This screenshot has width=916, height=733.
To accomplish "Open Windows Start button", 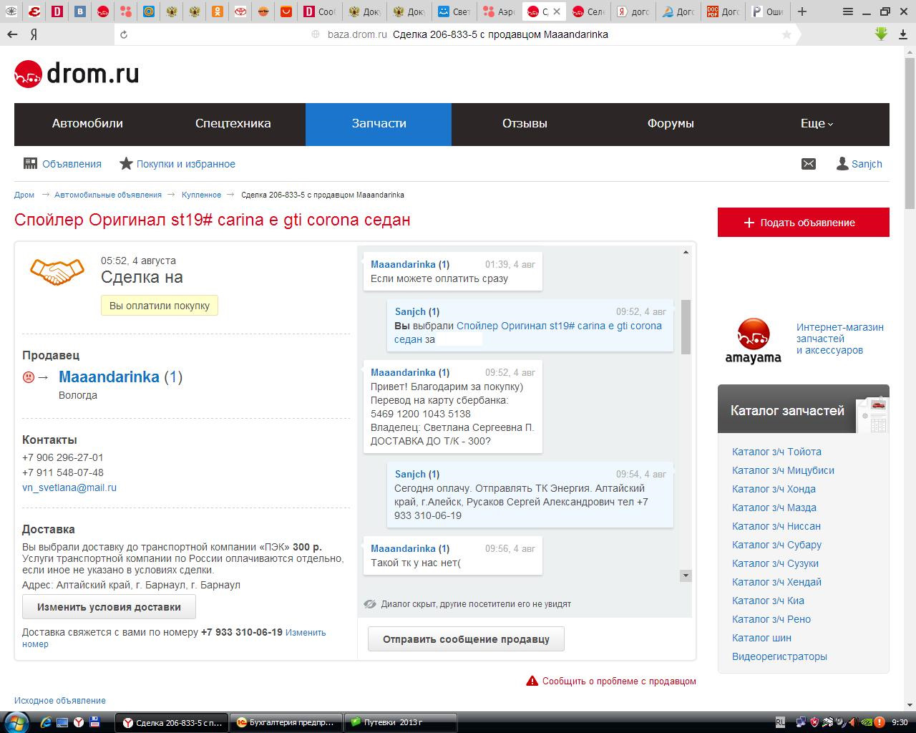I will [x=16, y=722].
